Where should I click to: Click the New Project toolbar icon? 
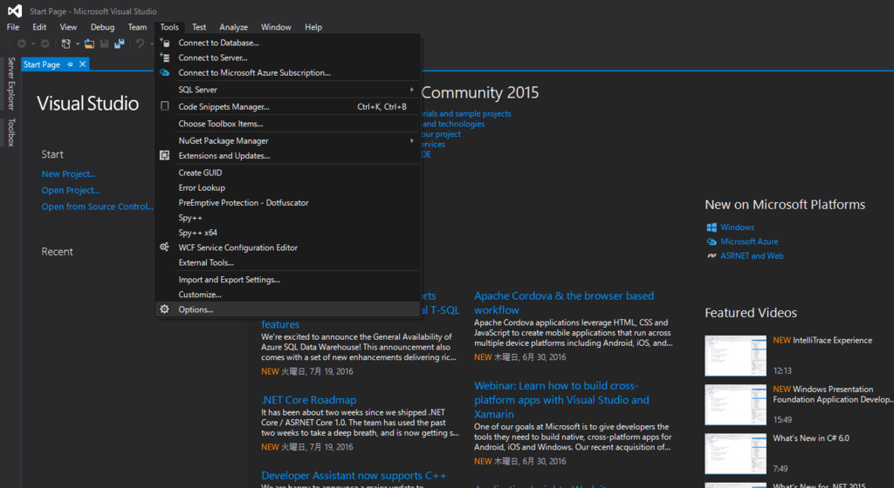point(65,44)
